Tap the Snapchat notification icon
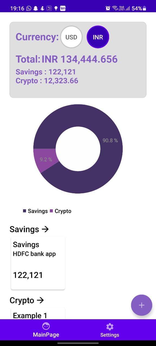156x346 pixels. pos(36,8)
